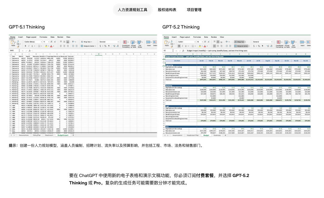The image size is (324, 198).
Task: Click Format as Table in GPT-5.1 ribbon
Action: pos(133,44)
